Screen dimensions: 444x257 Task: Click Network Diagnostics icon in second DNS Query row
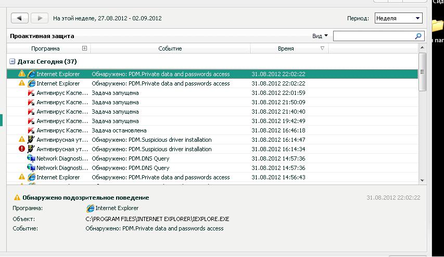coord(31,168)
